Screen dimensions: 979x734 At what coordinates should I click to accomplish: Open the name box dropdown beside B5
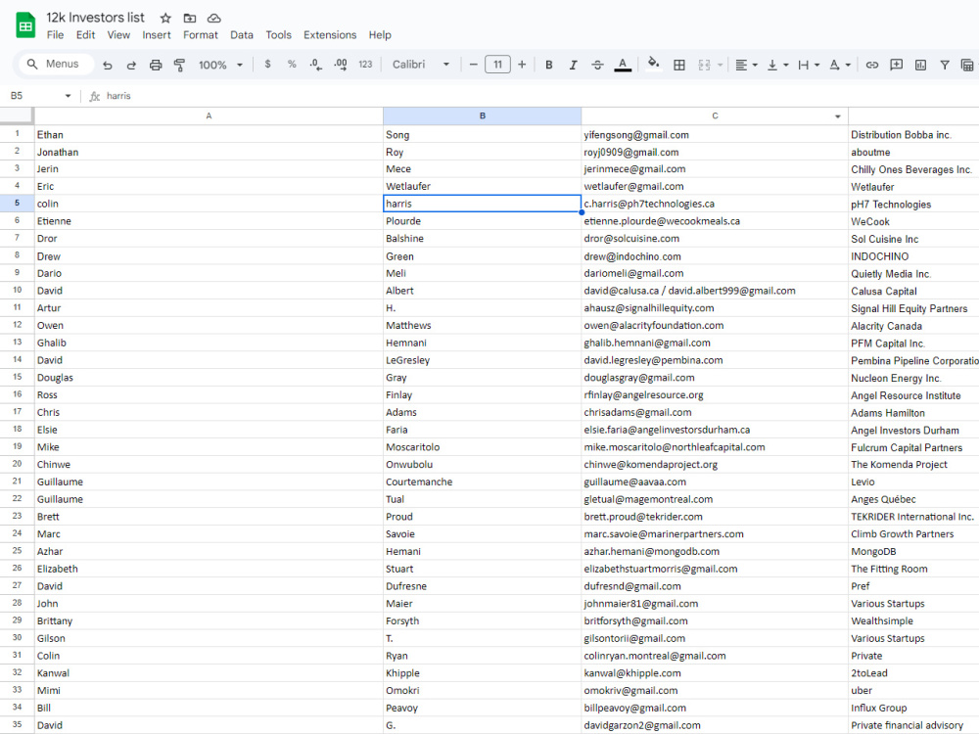coord(68,96)
